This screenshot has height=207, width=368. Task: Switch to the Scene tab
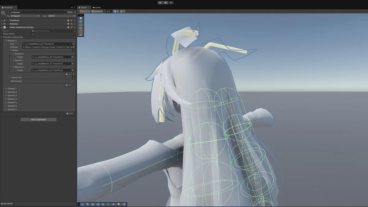pyautogui.click(x=82, y=7)
